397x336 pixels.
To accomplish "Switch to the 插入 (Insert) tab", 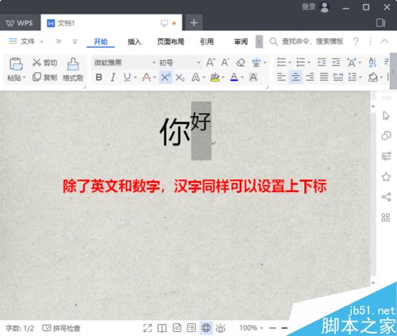I will point(134,42).
